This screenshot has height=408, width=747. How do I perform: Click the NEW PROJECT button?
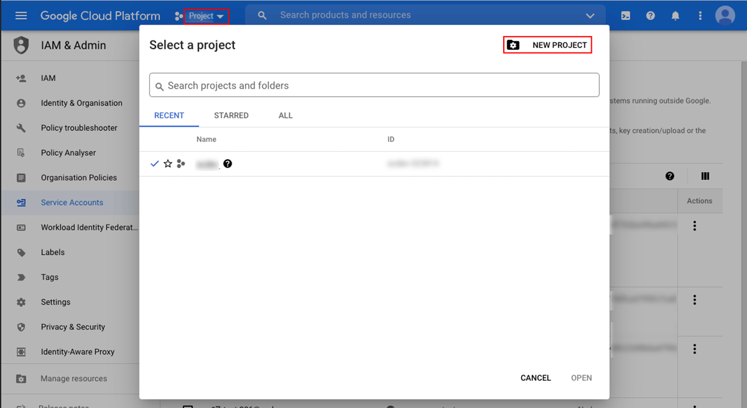pos(548,45)
